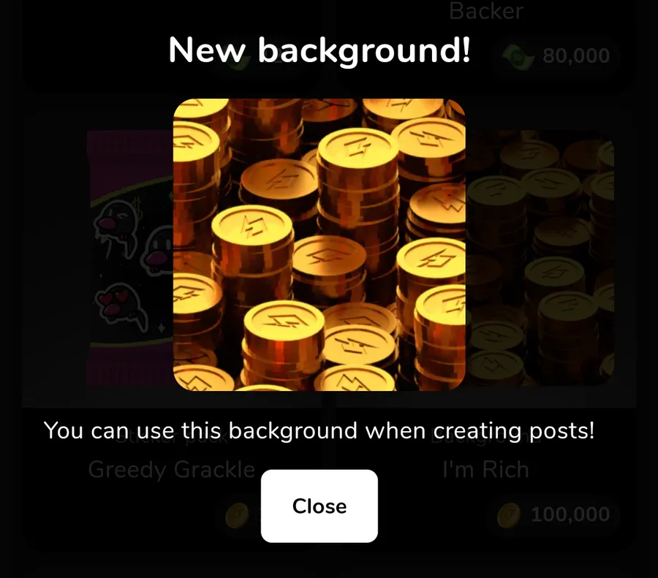The image size is (658, 578).
Task: Click the gold coins background preview image
Action: [319, 245]
